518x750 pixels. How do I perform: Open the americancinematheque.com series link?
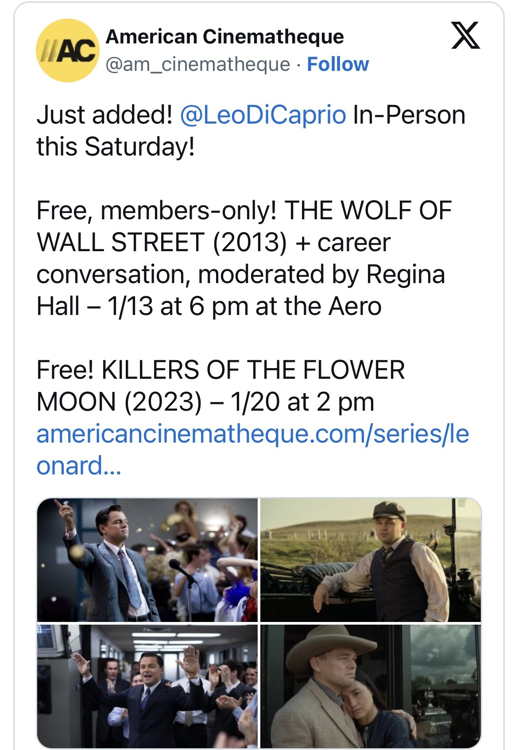click(252, 434)
